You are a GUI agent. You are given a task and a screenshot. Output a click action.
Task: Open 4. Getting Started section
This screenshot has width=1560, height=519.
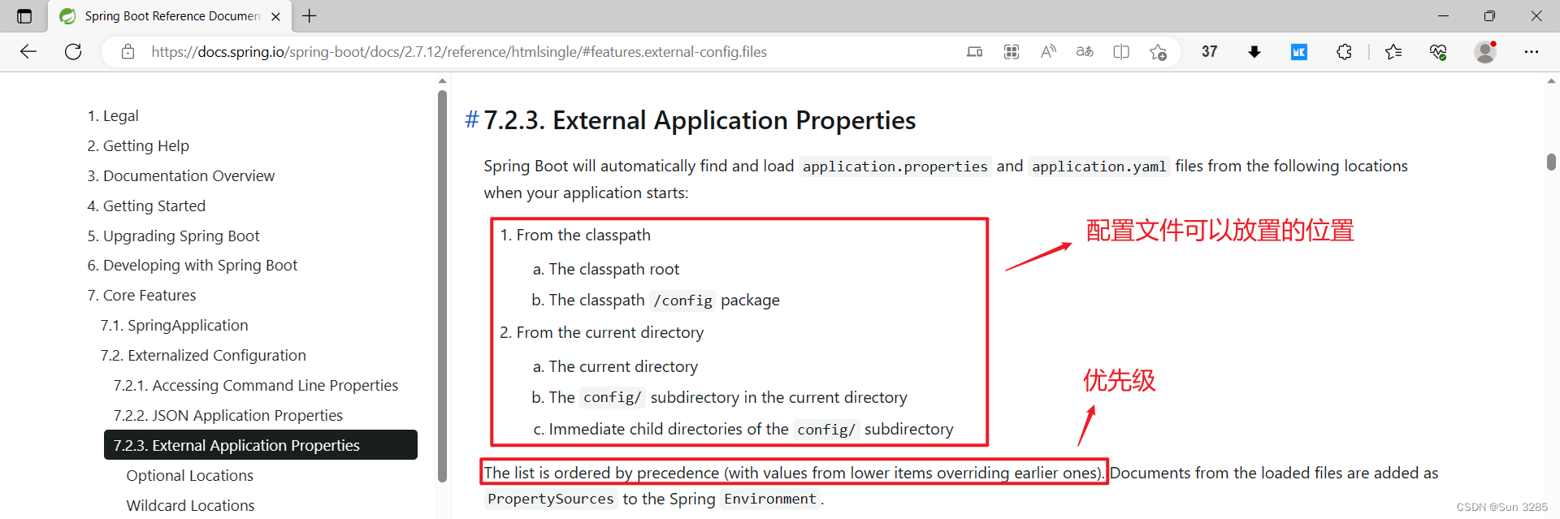[146, 206]
